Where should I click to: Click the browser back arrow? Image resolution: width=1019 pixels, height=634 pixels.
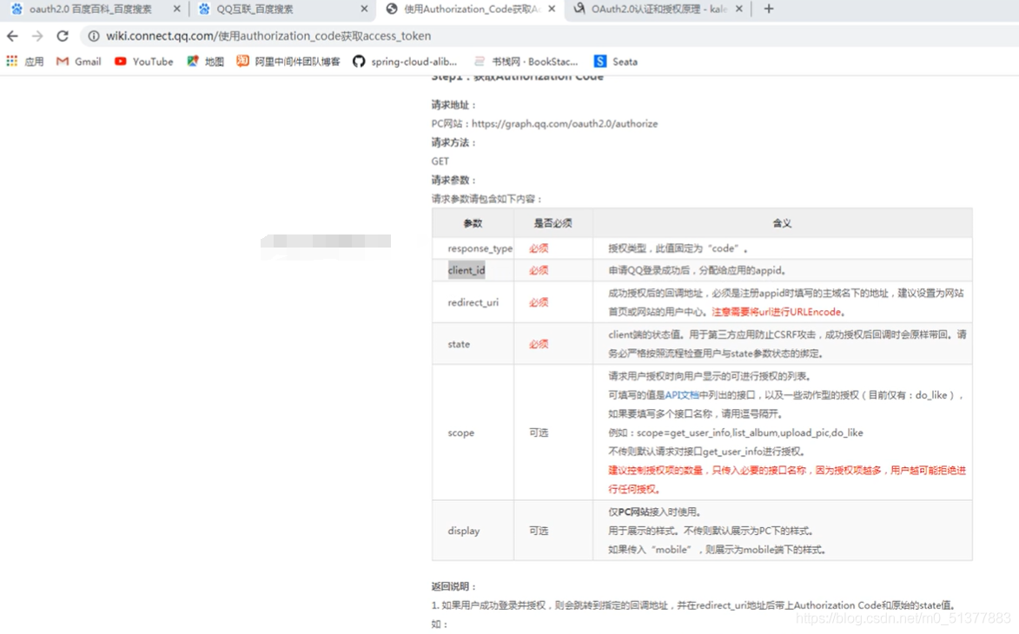[12, 36]
